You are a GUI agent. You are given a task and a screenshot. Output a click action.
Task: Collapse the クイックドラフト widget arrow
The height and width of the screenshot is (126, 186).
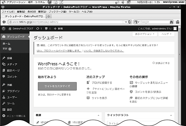[x=170, y=115]
